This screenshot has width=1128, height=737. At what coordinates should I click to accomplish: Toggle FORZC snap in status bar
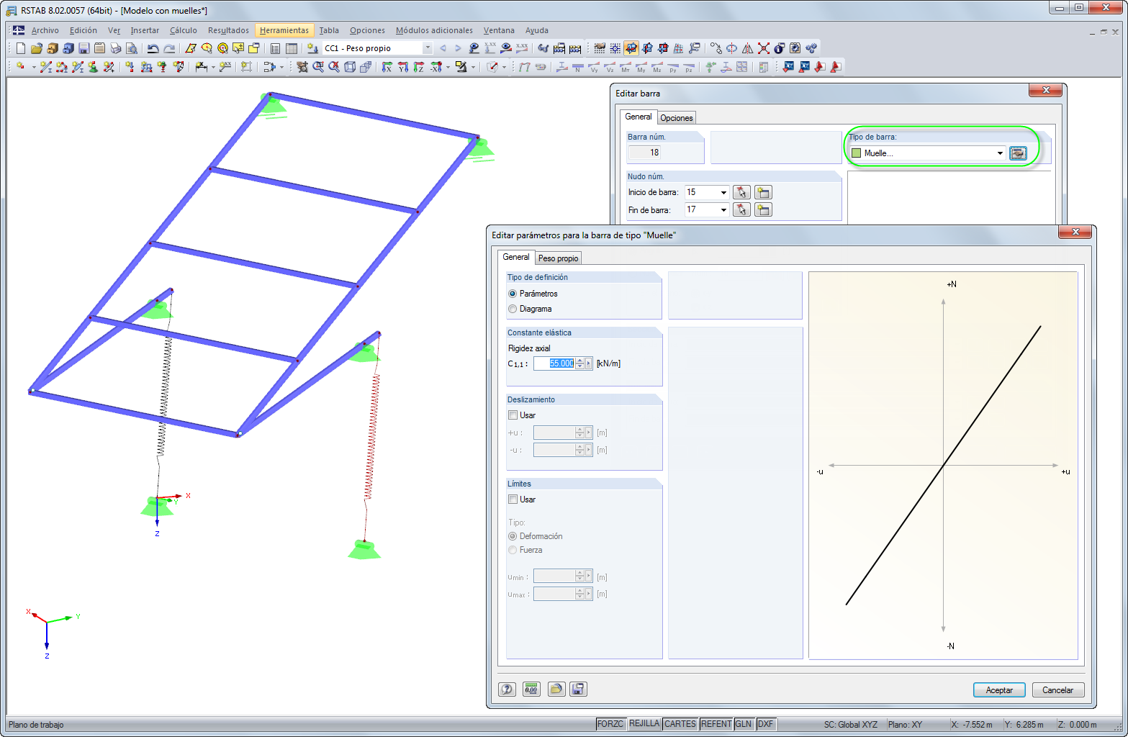(x=610, y=724)
